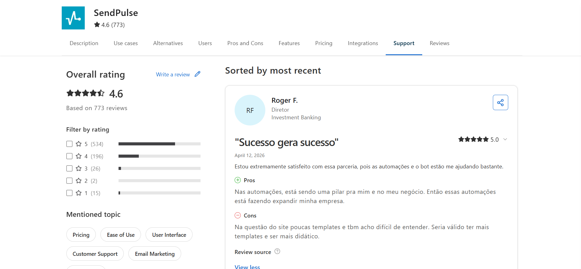Tick the 3 star filter checkbox
Image resolution: width=581 pixels, height=269 pixels.
pos(69,168)
